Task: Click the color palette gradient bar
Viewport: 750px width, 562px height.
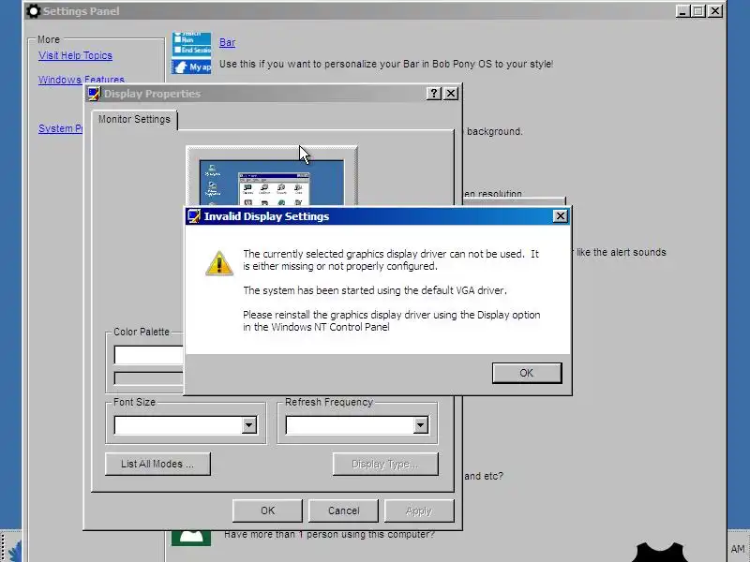Action: click(149, 378)
